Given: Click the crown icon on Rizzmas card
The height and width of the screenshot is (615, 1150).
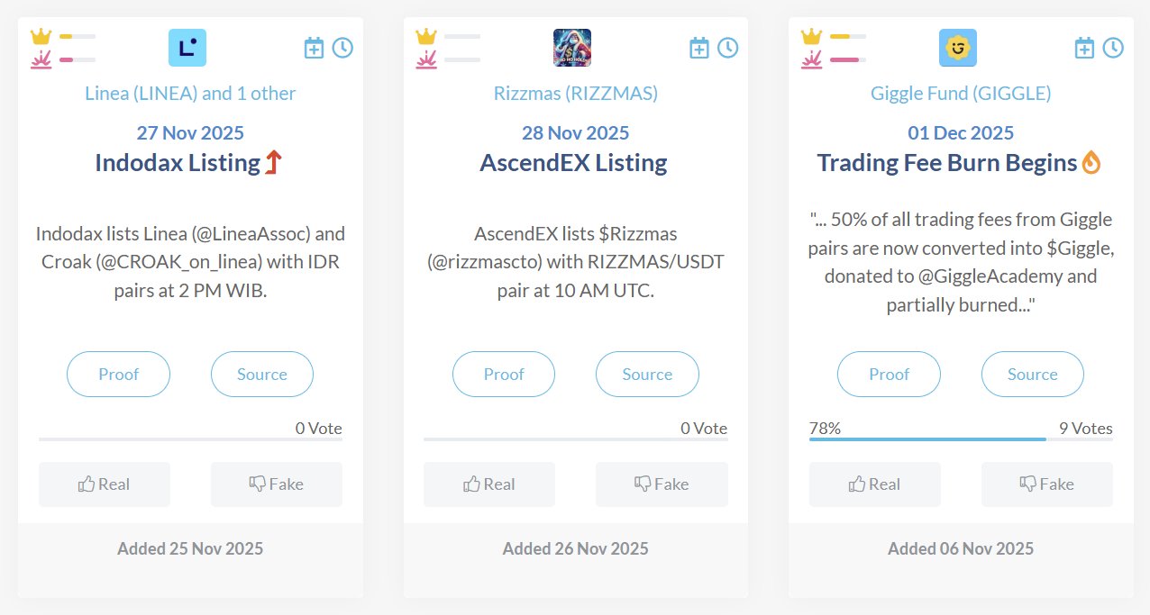Looking at the screenshot, I should point(426,37).
